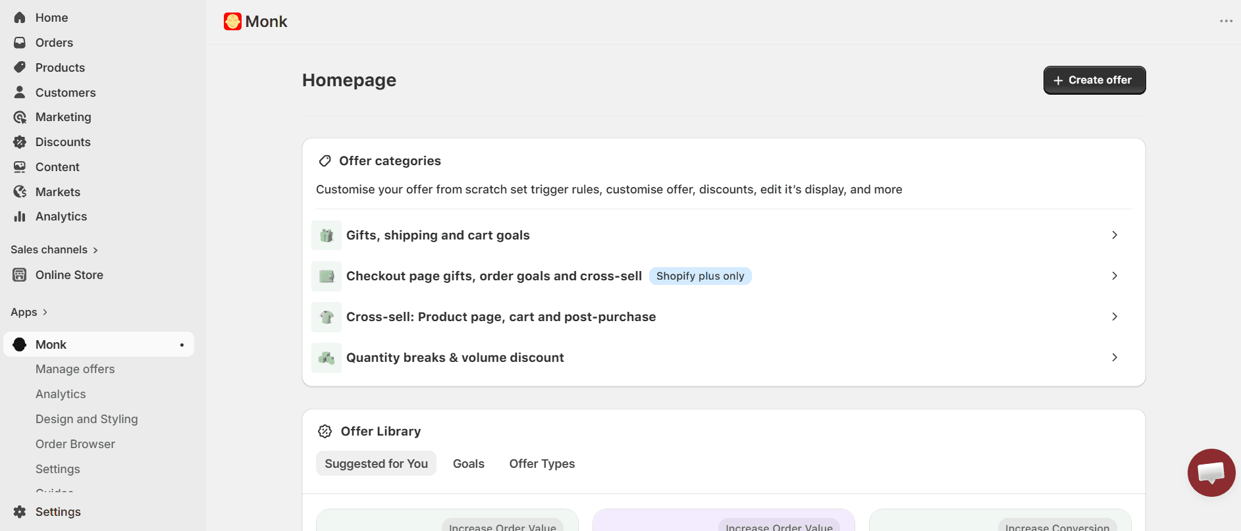Viewport: 1241px width, 531px height.
Task: Go to Customers page
Action: [x=66, y=93]
